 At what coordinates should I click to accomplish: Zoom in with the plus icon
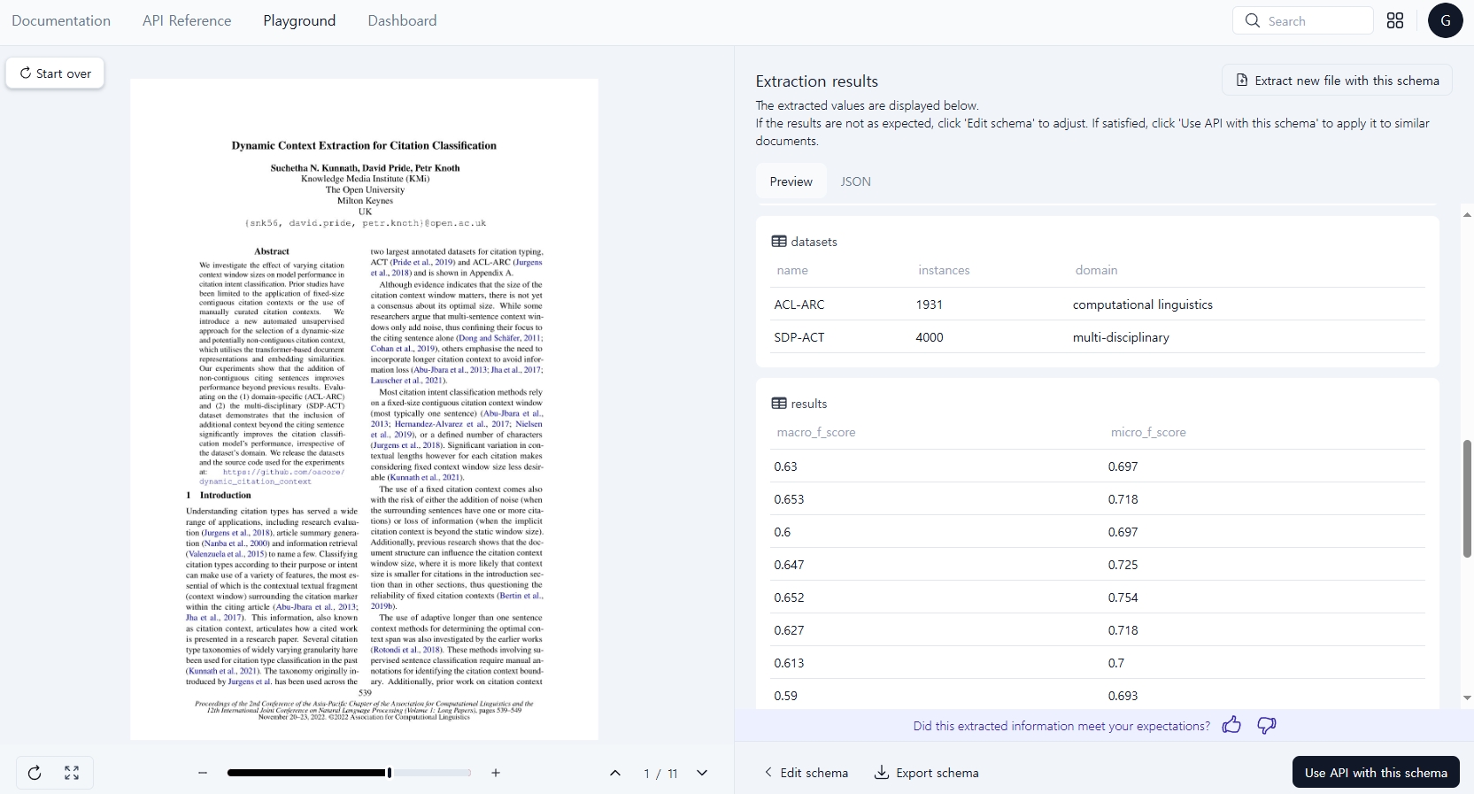496,773
